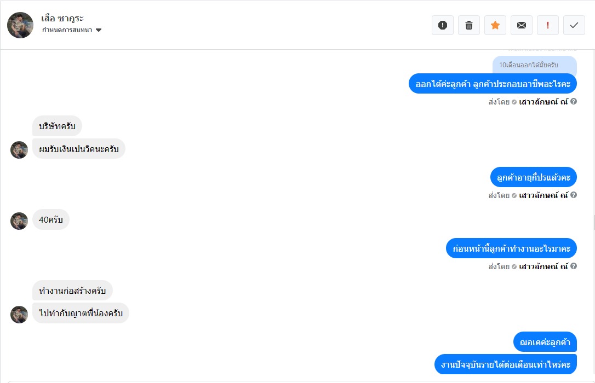595x383 pixels.
Task: Delete conversation with the trash icon
Action: click(x=469, y=25)
